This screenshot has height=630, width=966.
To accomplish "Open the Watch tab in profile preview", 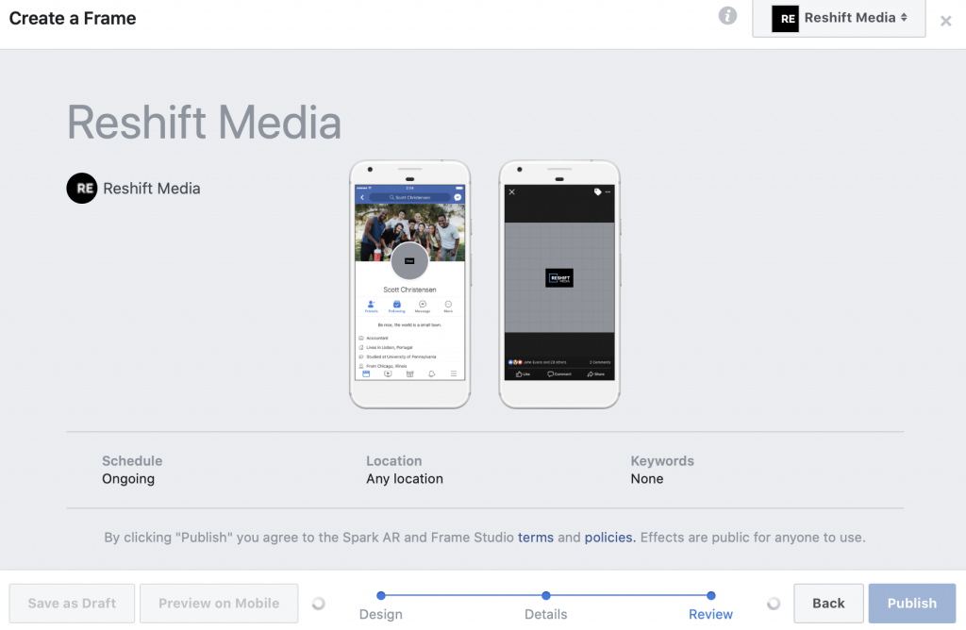I will tap(386, 374).
